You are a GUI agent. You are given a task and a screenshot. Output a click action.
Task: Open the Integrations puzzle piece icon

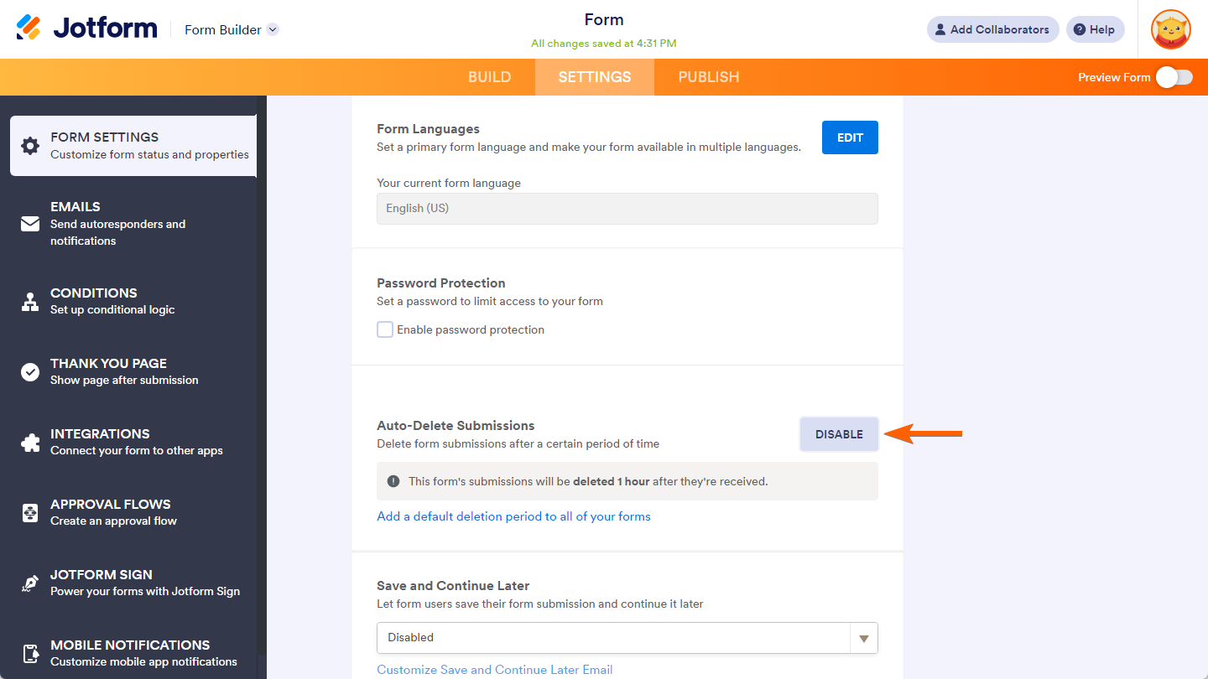click(30, 443)
